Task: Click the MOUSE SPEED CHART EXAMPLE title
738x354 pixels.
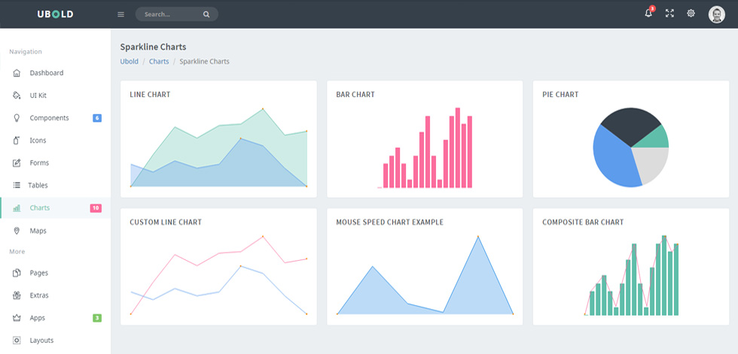Action: (390, 222)
